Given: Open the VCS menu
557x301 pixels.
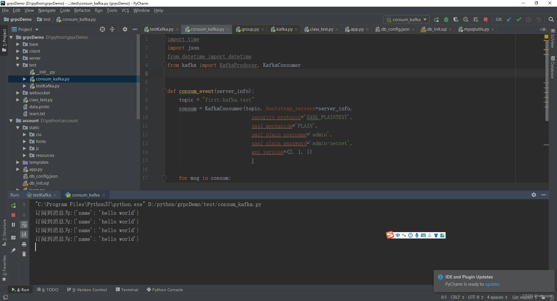Looking at the screenshot, I should 125,10.
